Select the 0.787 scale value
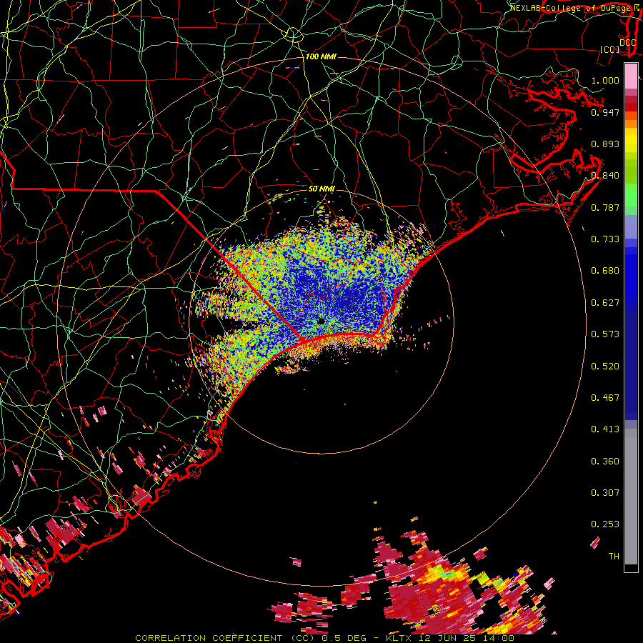Viewport: 643px width, 643px height. 605,207
